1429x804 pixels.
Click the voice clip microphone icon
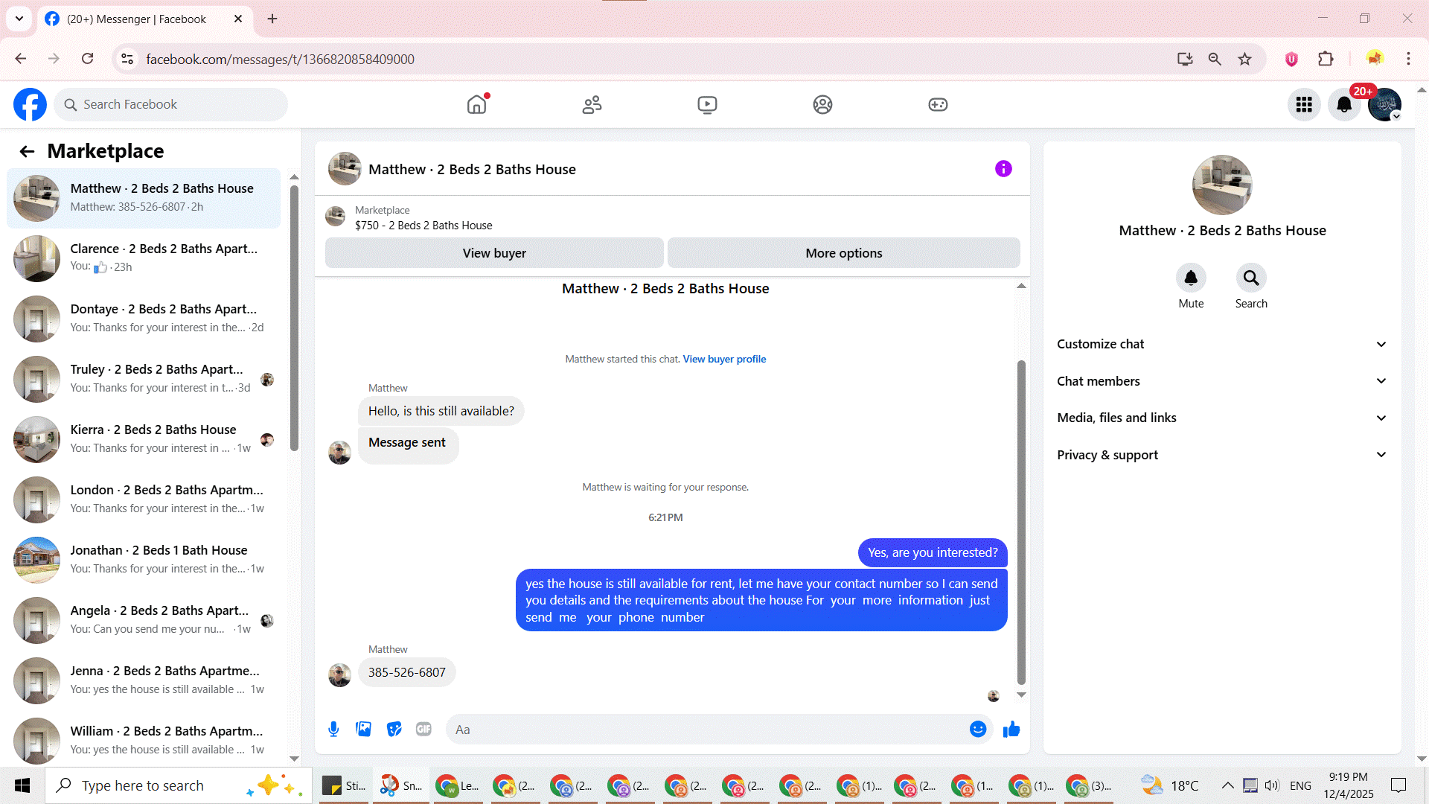333,730
